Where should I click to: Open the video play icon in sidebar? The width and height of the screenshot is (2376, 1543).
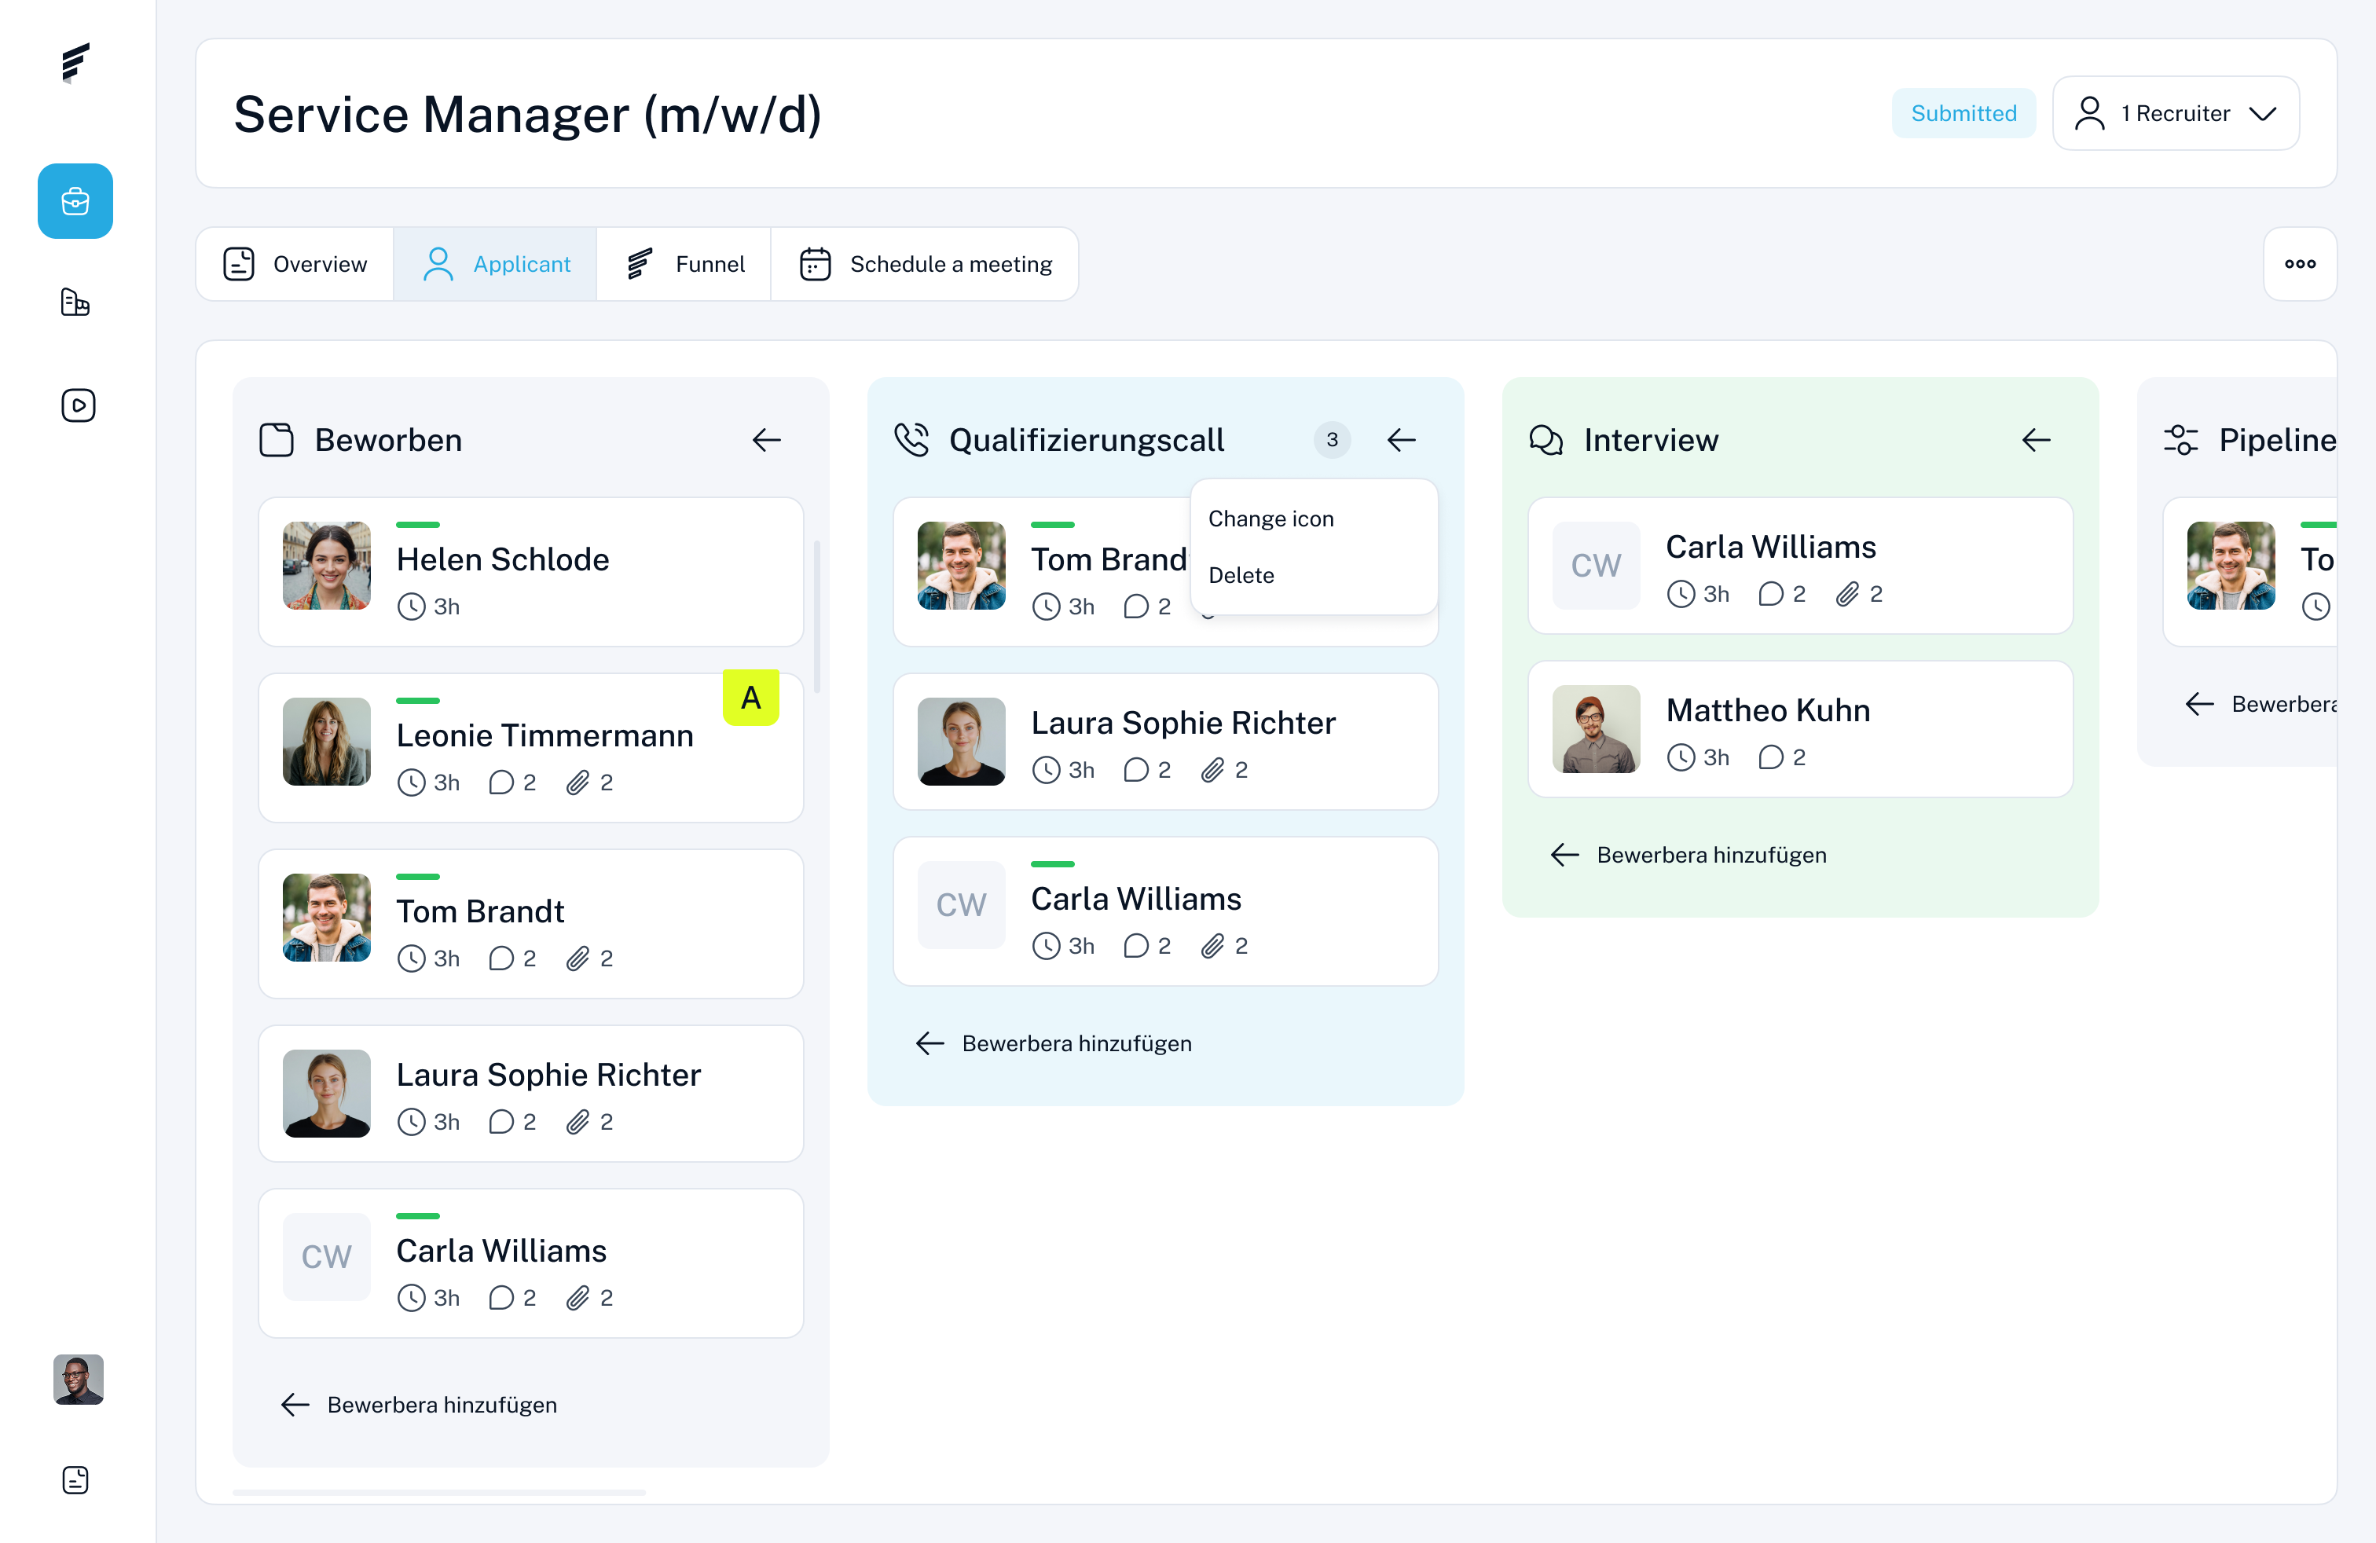[78, 405]
